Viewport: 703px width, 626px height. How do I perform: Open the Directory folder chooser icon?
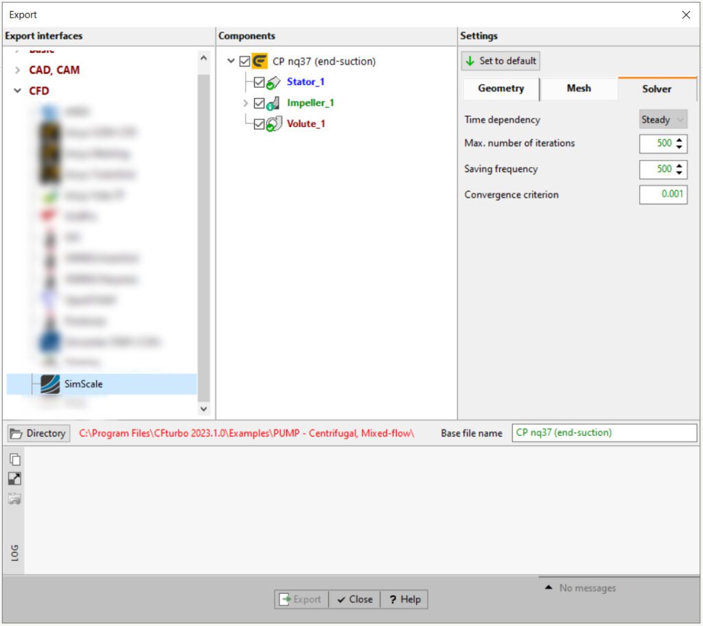click(16, 433)
